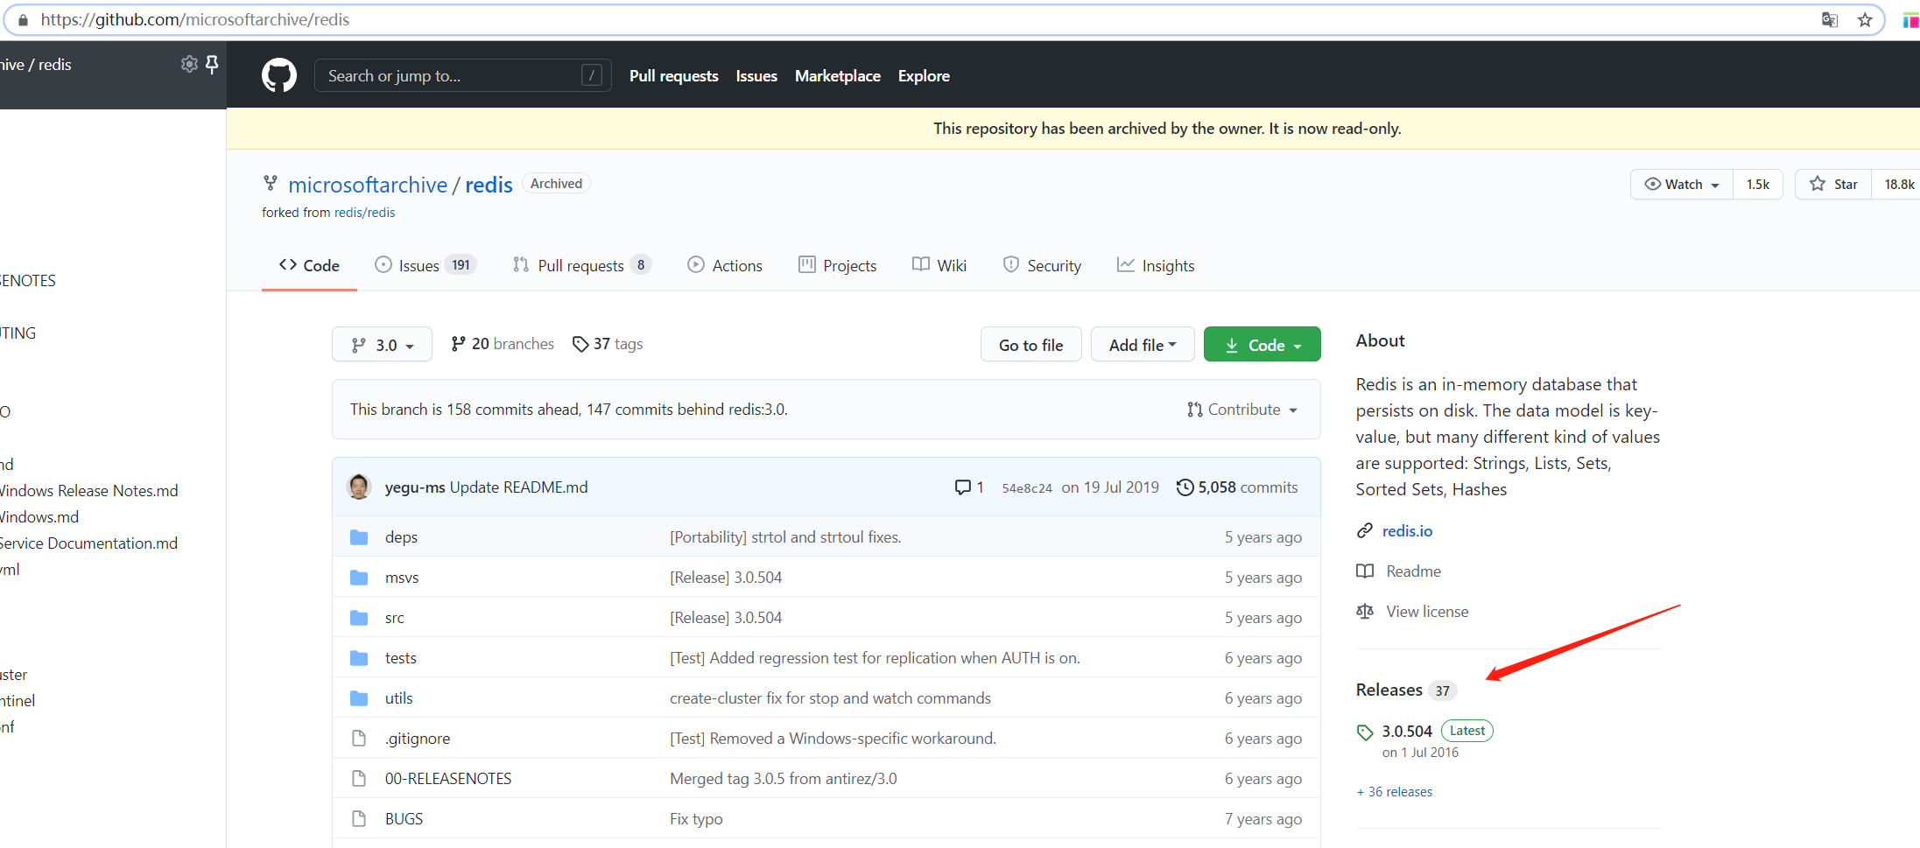Image resolution: width=1920 pixels, height=848 pixels.
Task: Open the redis.io website link
Action: point(1407,530)
